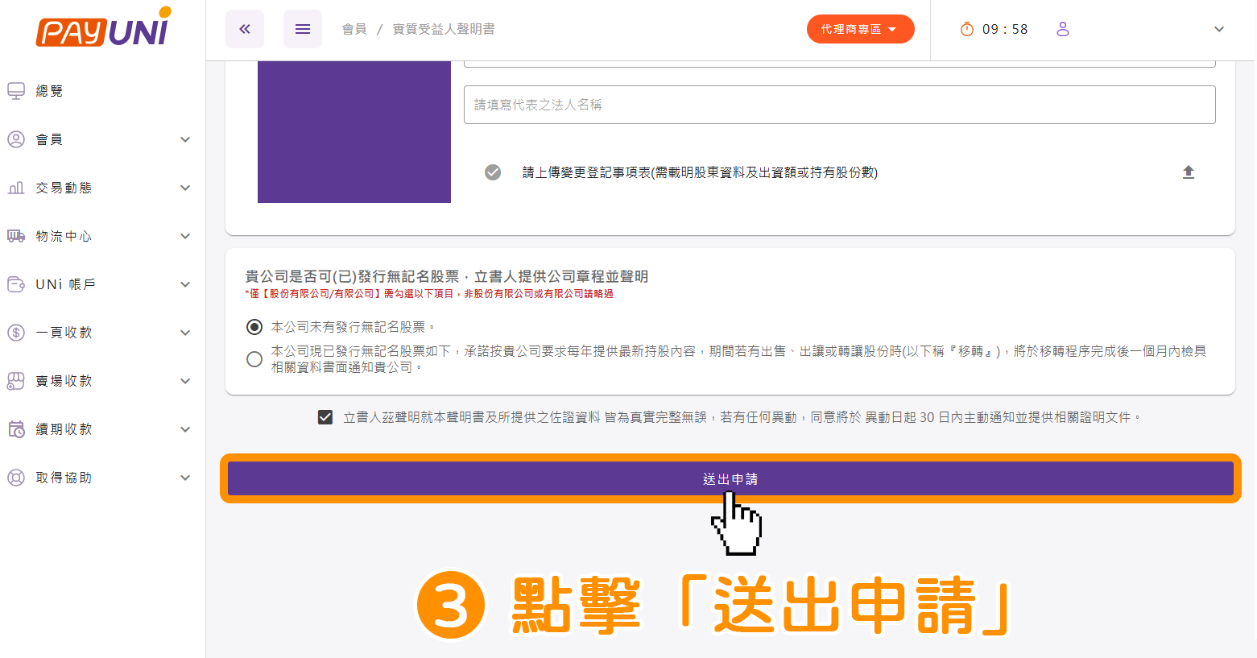Image resolution: width=1257 pixels, height=658 pixels.
Task: Open the account dropdown chevron in the header
Action: tap(1218, 29)
